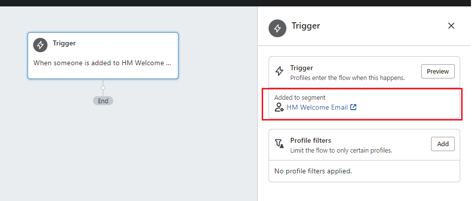Click the segment person icon before HM Welcome Email
Viewport: 472px width, 201px height.
[x=279, y=107]
